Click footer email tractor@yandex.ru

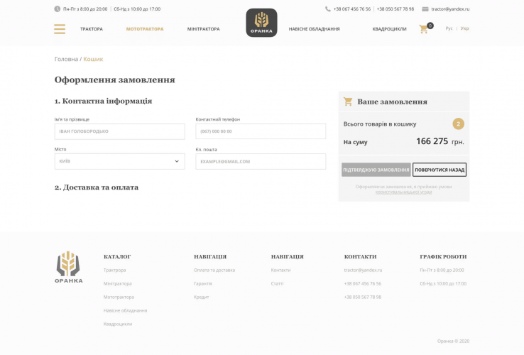point(363,270)
